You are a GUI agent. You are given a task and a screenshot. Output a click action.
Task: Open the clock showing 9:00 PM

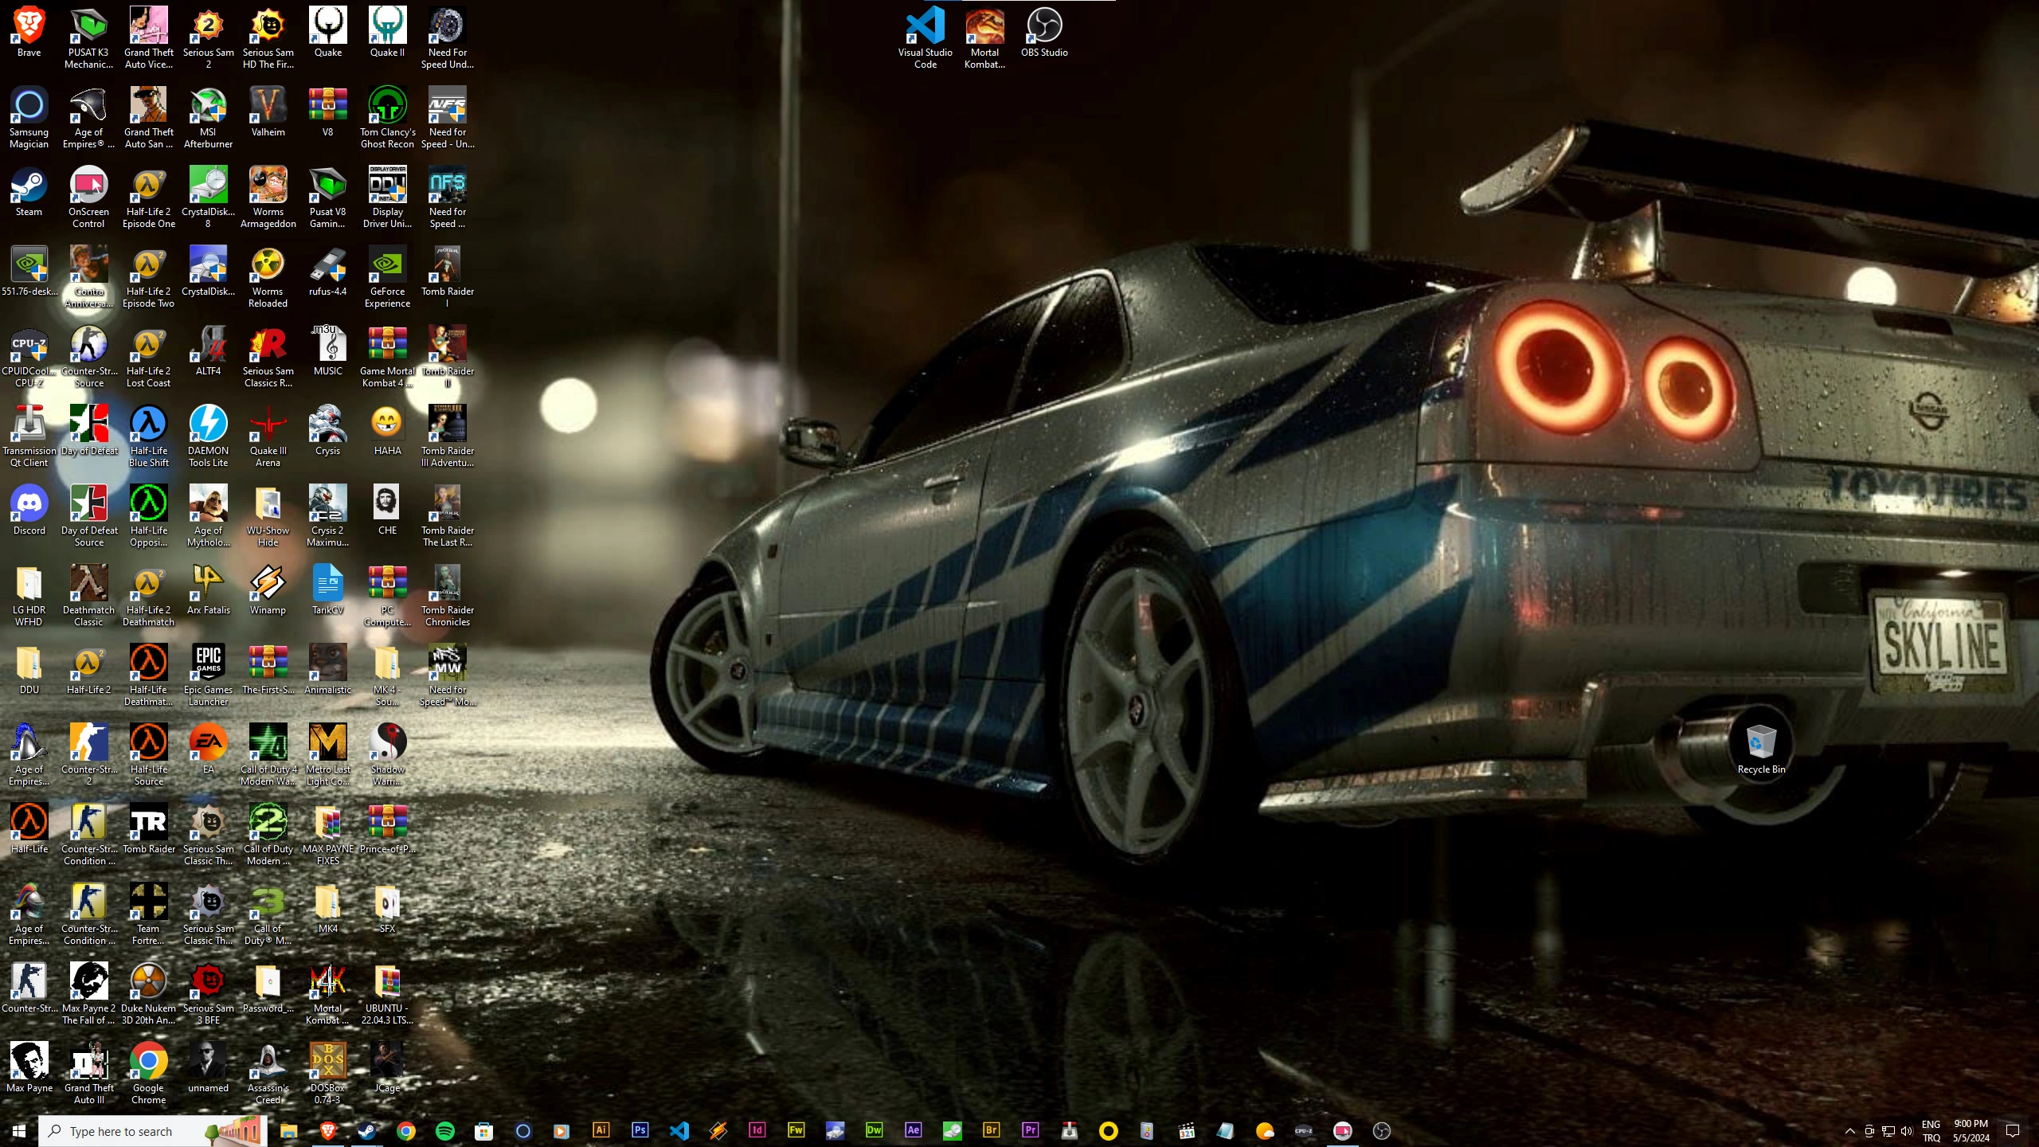click(1971, 1131)
